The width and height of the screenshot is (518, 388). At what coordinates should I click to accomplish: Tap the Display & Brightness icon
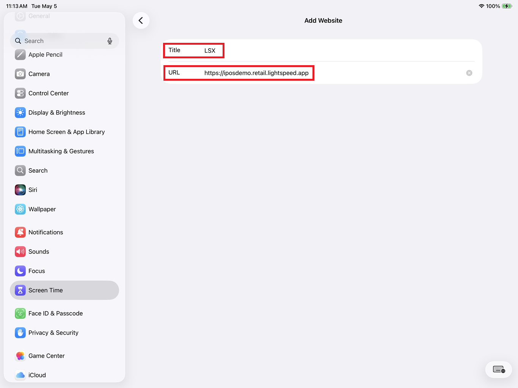pyautogui.click(x=20, y=113)
